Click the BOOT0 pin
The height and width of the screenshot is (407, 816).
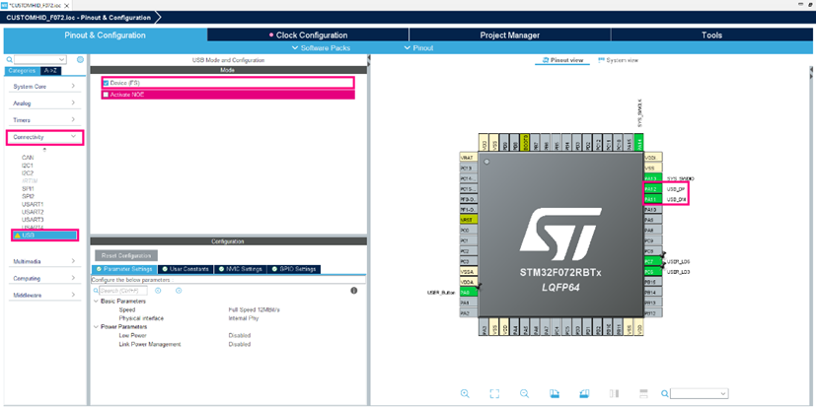coord(526,142)
